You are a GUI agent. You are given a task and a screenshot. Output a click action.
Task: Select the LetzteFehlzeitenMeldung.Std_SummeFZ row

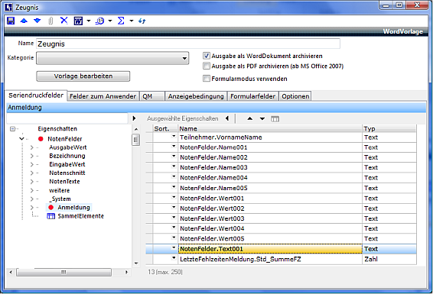tap(281, 260)
